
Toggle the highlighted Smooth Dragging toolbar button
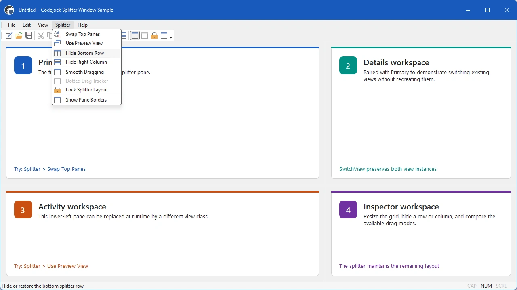coord(135,36)
